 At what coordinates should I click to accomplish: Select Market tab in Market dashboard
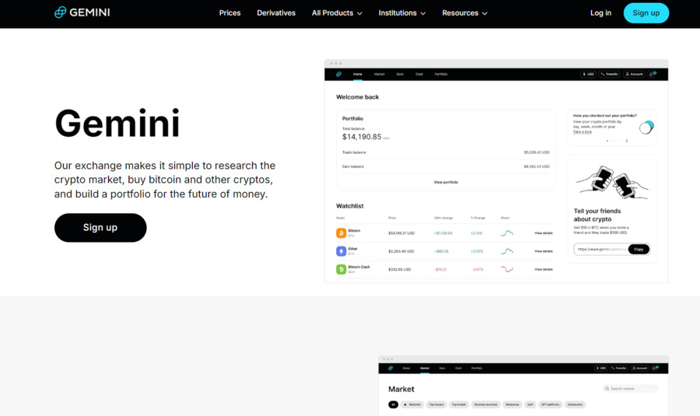point(425,369)
